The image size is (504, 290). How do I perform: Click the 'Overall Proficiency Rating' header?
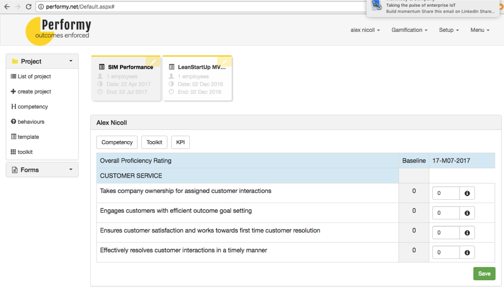(x=136, y=161)
